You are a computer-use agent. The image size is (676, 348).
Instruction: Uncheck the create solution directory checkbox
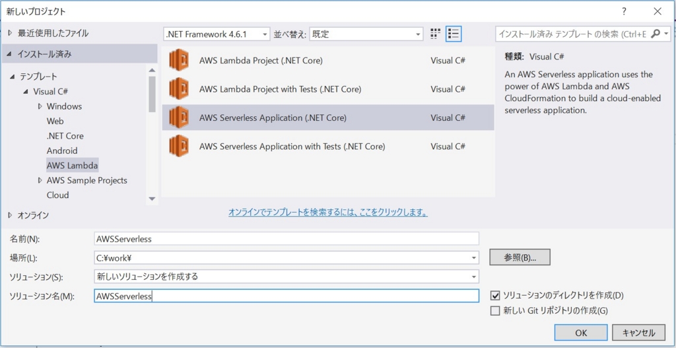point(495,295)
